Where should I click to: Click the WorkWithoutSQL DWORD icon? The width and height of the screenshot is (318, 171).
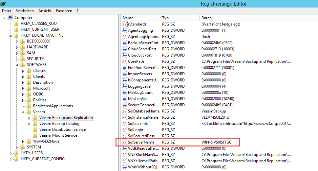[124, 167]
